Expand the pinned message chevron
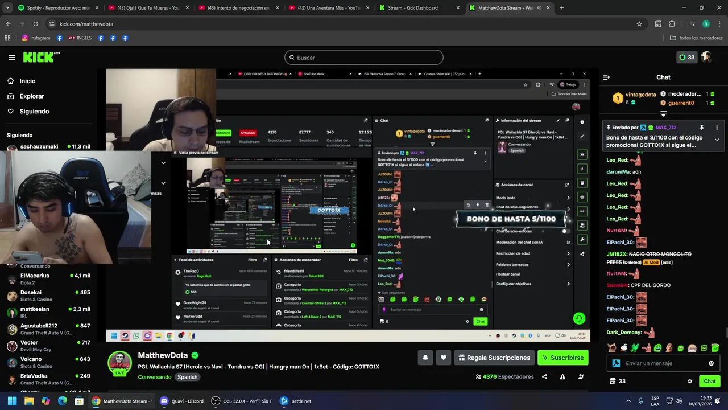The width and height of the screenshot is (728, 410). click(717, 140)
